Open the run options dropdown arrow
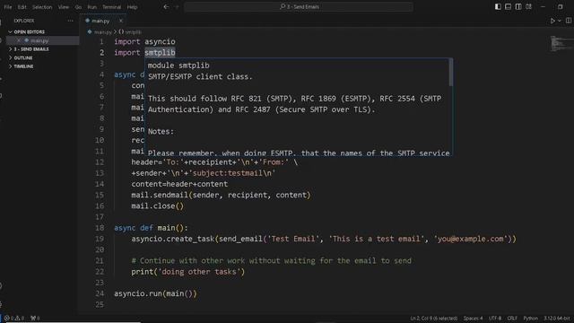Viewport: 574px width, 323px height. coord(560,21)
